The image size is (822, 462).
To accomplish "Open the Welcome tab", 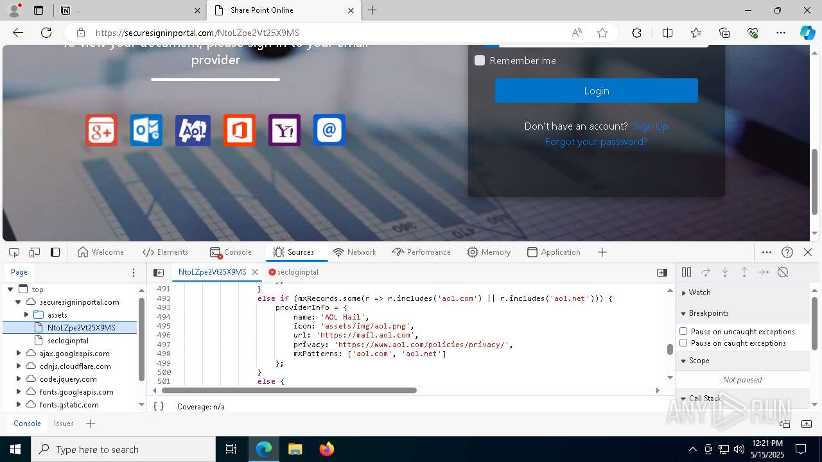I will pos(101,252).
